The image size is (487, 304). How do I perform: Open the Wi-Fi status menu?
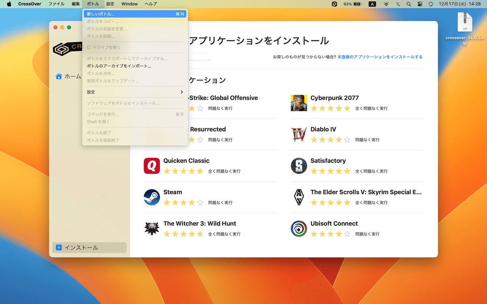tap(386, 4)
